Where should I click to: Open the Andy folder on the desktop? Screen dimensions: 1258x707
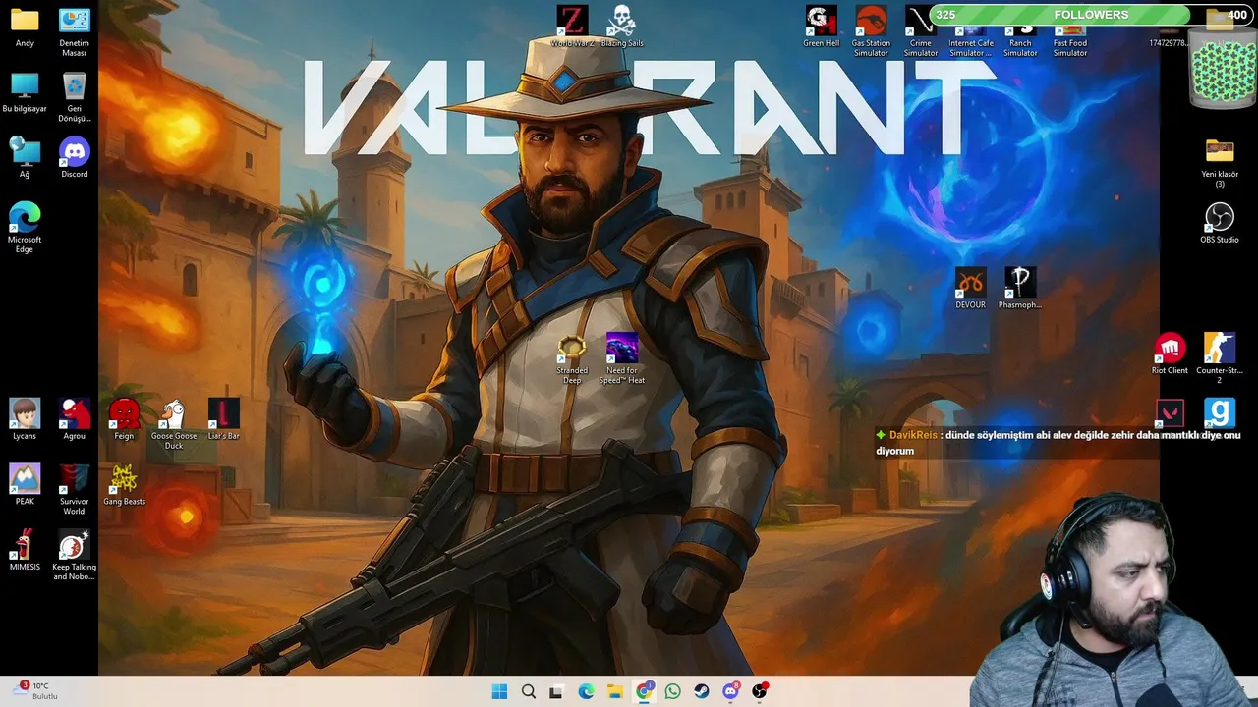(25, 27)
